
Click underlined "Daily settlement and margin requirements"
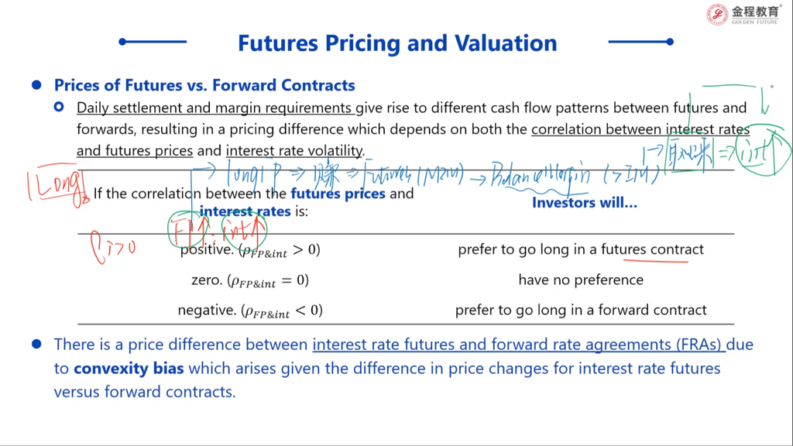coord(215,108)
